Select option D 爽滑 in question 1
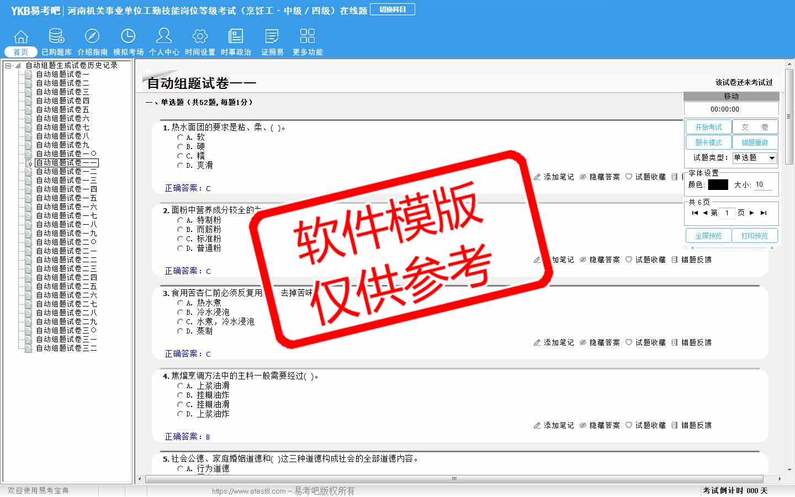This screenshot has height=497, width=795. (x=180, y=165)
